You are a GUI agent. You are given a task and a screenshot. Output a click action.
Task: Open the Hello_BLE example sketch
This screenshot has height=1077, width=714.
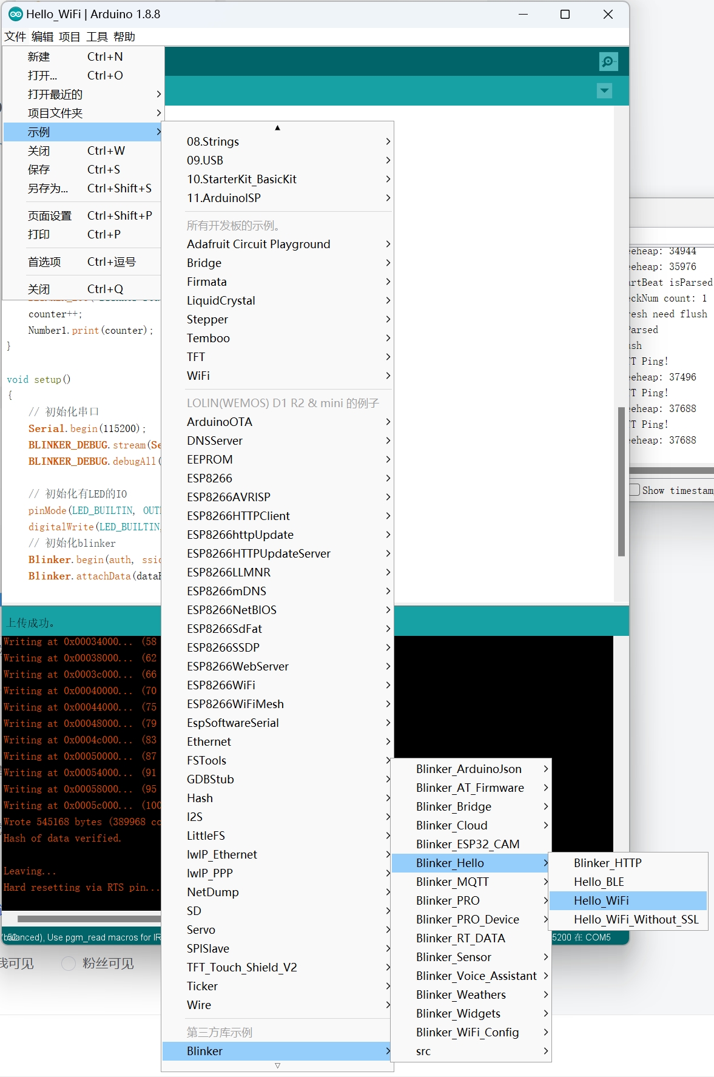pyautogui.click(x=628, y=882)
